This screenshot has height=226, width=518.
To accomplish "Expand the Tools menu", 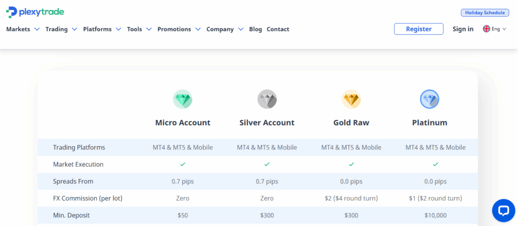I will coord(139,29).
